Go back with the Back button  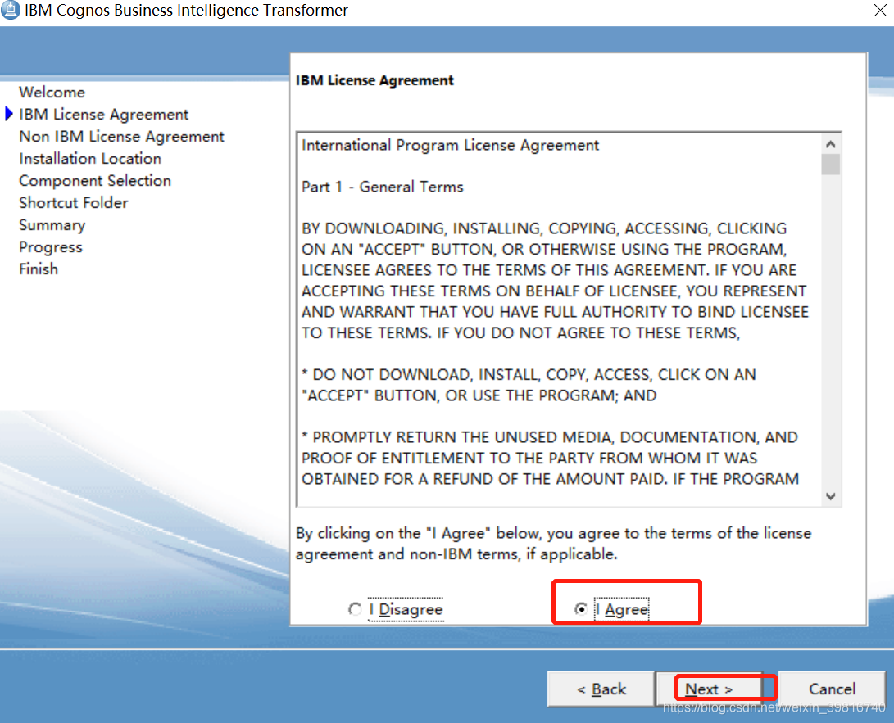pyautogui.click(x=601, y=689)
